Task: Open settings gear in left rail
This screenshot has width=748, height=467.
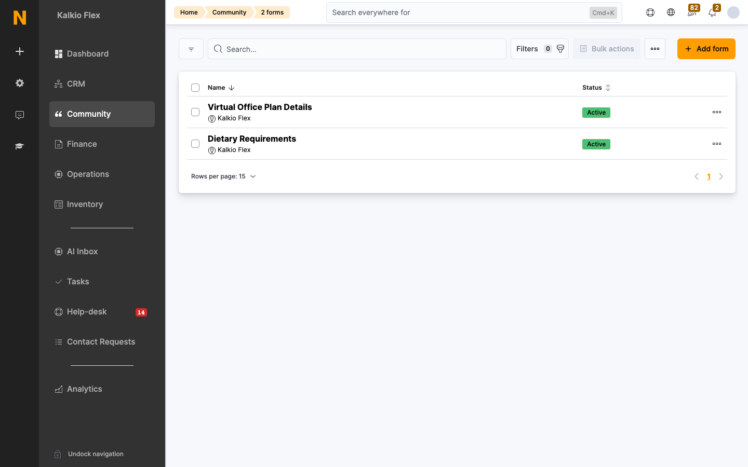Action: (20, 83)
